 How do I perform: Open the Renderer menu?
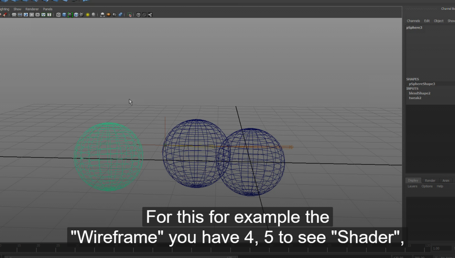point(32,9)
